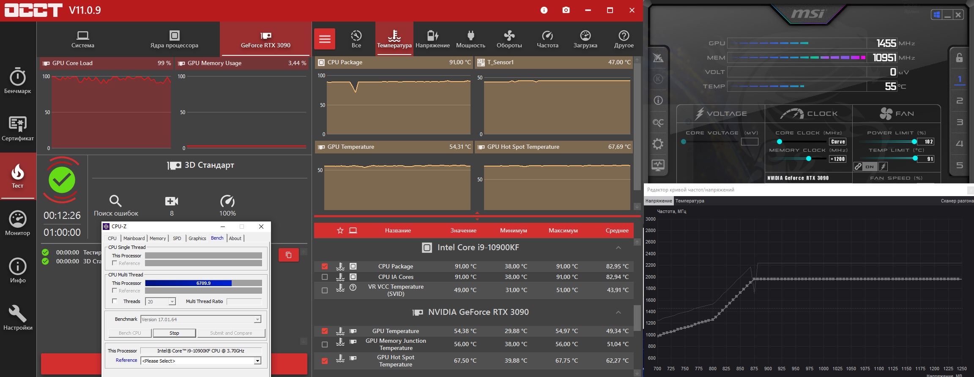Viewport: 974px width, 377px height.
Task: Adjust the Memory Clock slider handle
Action: 809,159
